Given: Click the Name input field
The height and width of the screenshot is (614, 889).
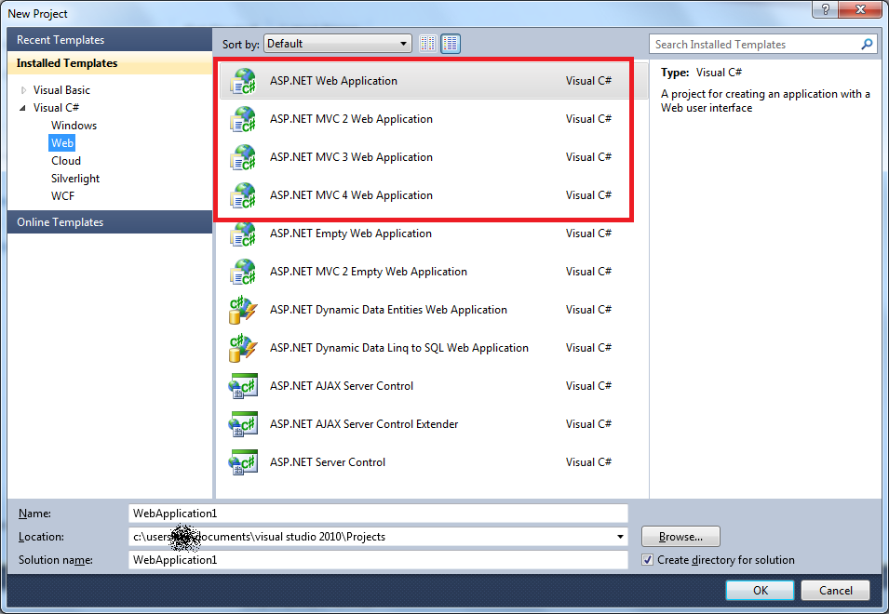Looking at the screenshot, I should pyautogui.click(x=378, y=514).
